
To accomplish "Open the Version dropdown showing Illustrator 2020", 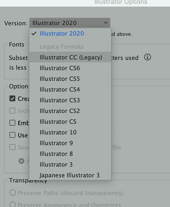I will click(x=70, y=23).
